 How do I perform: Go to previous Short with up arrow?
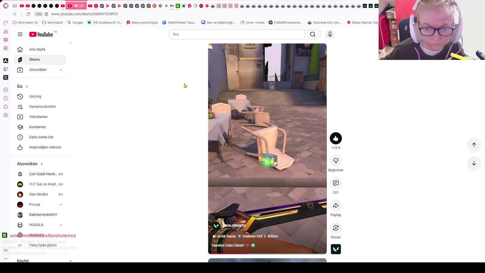pyautogui.click(x=474, y=145)
